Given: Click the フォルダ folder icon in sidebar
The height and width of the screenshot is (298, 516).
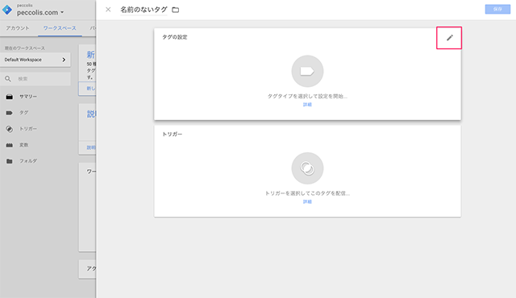Looking at the screenshot, I should 9,161.
